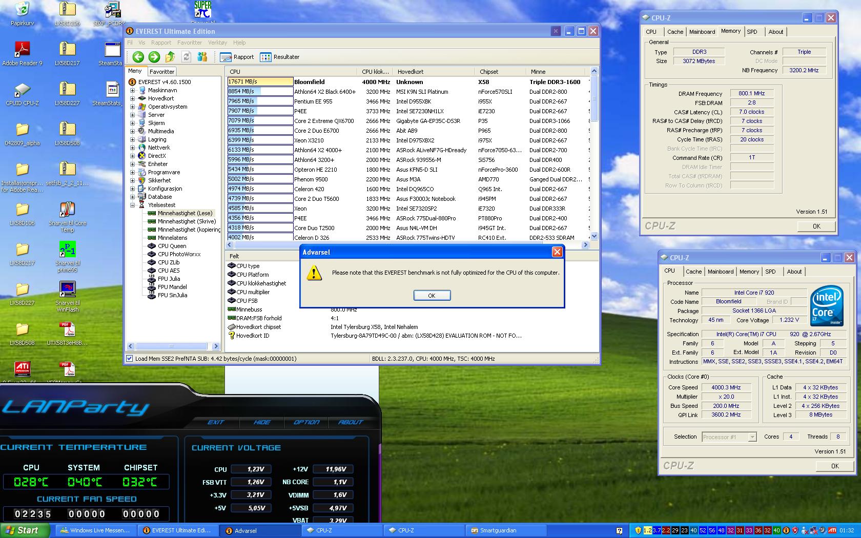
Task: Click the help question mark taskbar icon
Action: (x=619, y=531)
